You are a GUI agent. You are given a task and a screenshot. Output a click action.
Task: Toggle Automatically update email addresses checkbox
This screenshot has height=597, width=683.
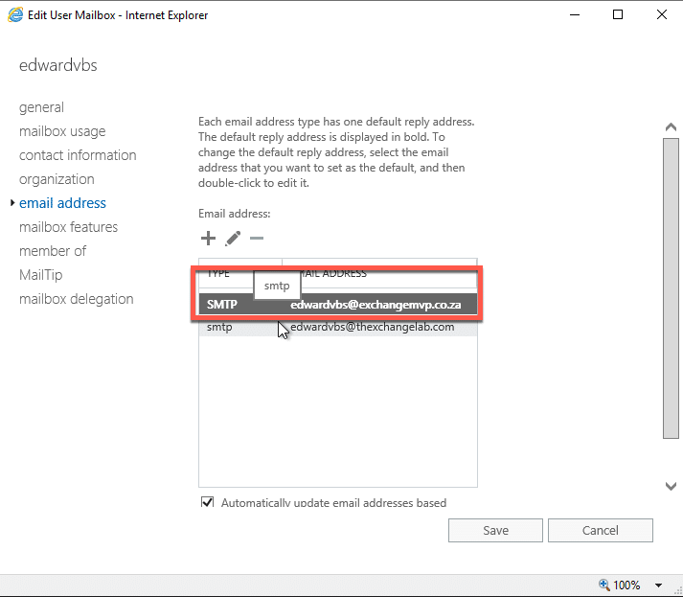207,502
